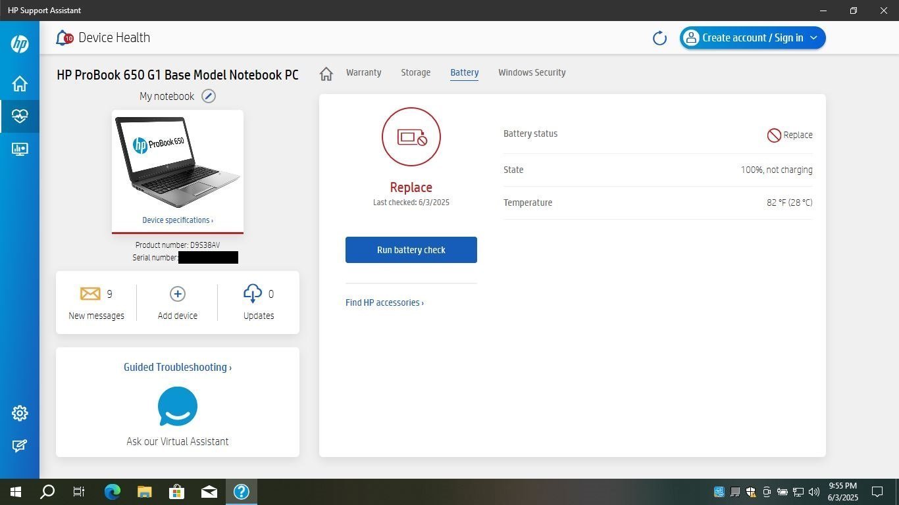Switch to the Windows Security tab
This screenshot has height=505, width=899.
tap(532, 73)
